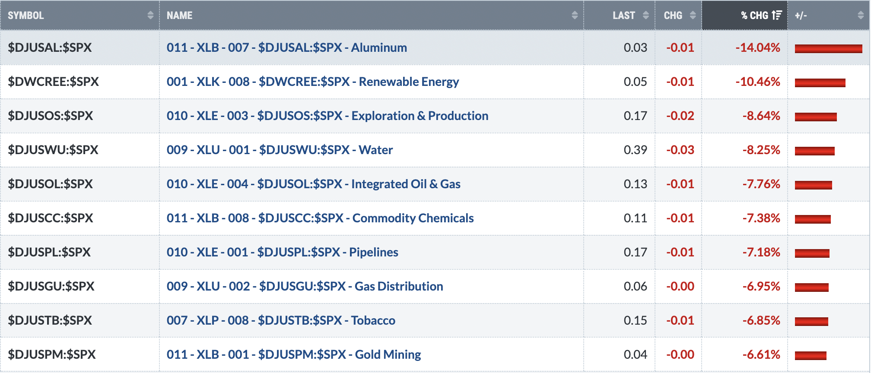The image size is (871, 373).
Task: Open Exploration & Production link
Action: coord(327,116)
